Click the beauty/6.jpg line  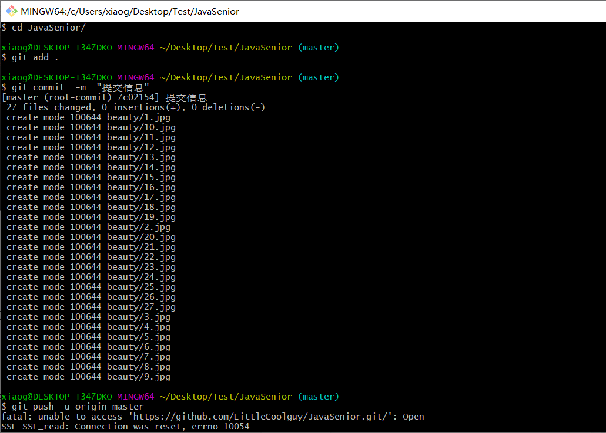coord(89,347)
